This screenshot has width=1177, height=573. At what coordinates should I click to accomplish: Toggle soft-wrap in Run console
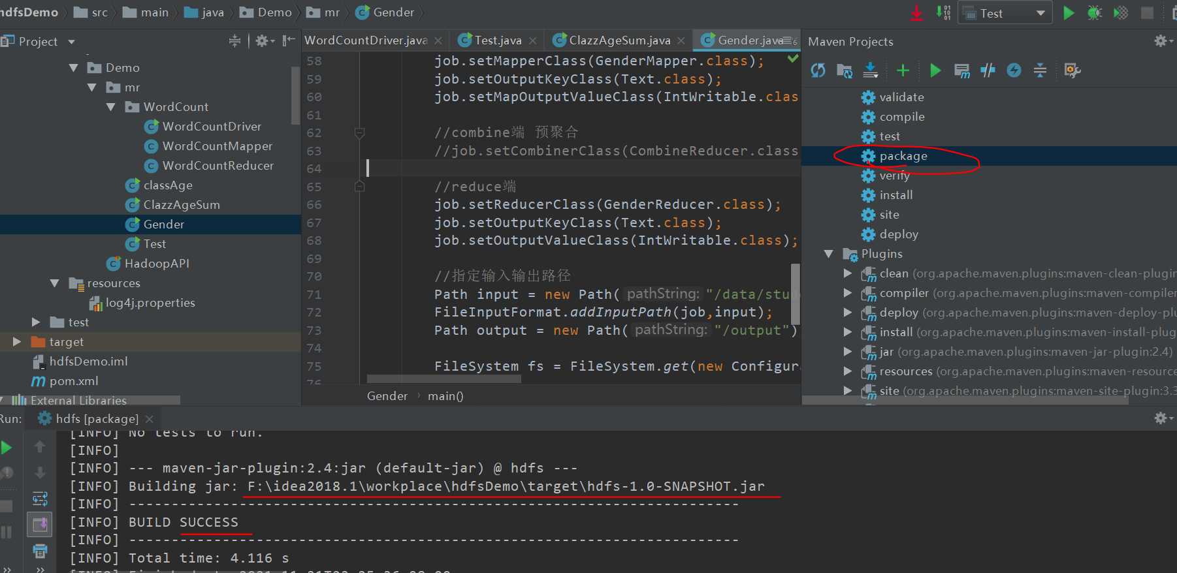[x=40, y=499]
